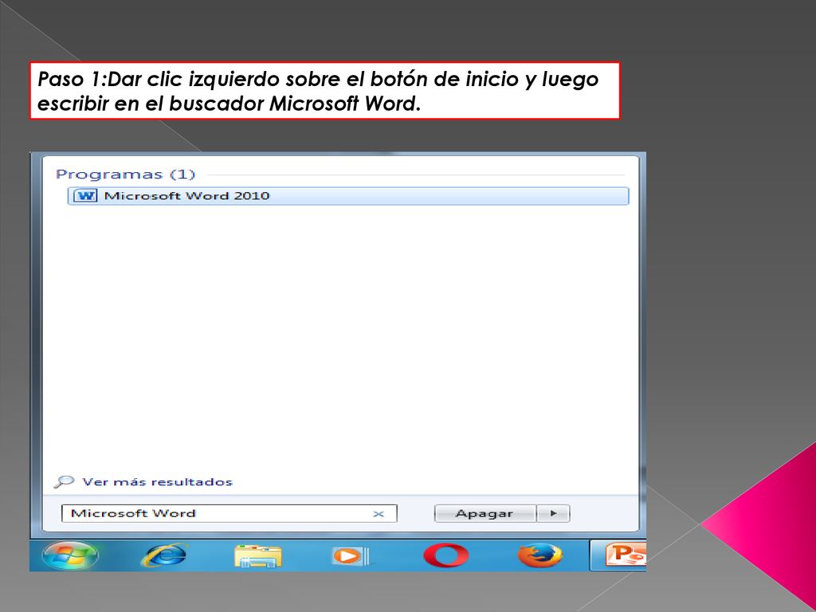Click the Word icon next to Microsoft Word 2010
This screenshot has width=816, height=612.
(x=85, y=196)
